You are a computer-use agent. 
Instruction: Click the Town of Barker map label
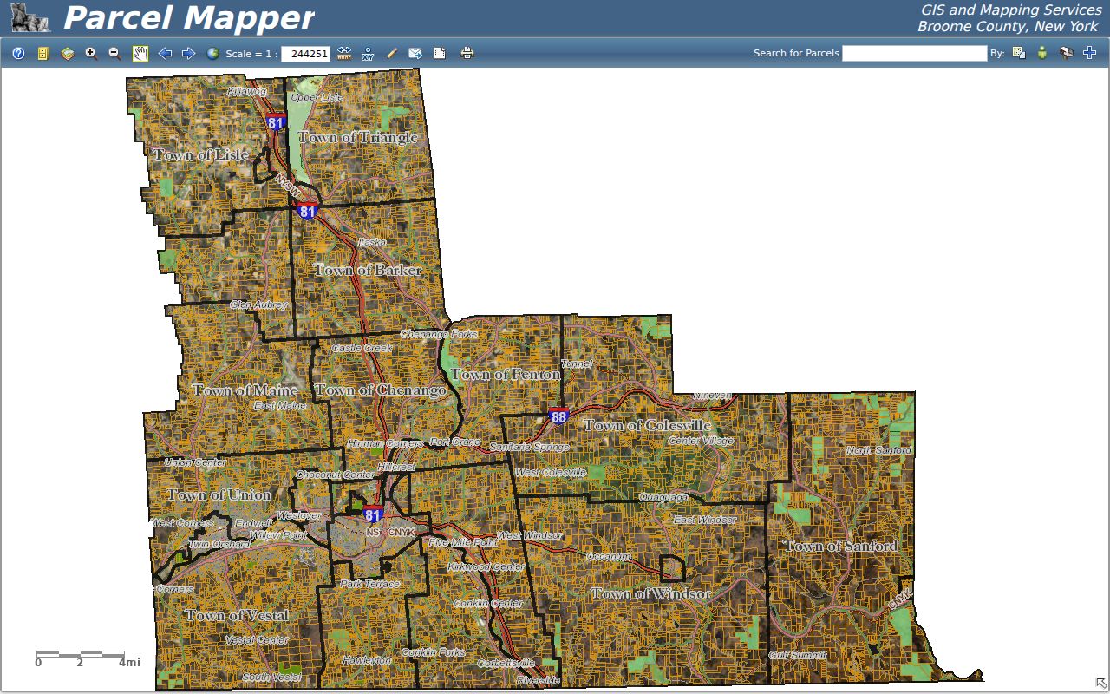(368, 270)
